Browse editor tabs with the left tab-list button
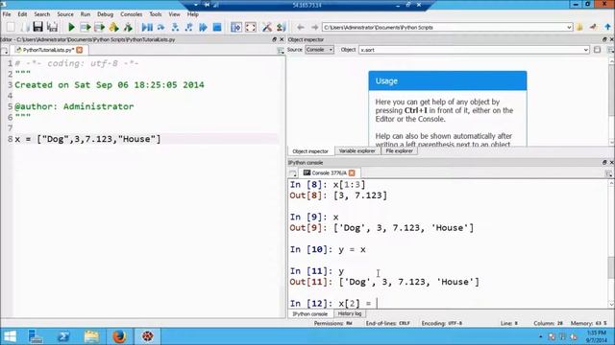Image resolution: width=615 pixels, height=345 pixels. point(5,51)
